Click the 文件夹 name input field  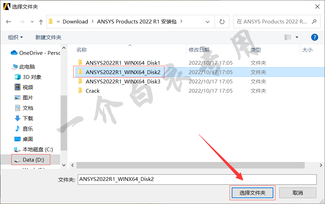click(197, 179)
